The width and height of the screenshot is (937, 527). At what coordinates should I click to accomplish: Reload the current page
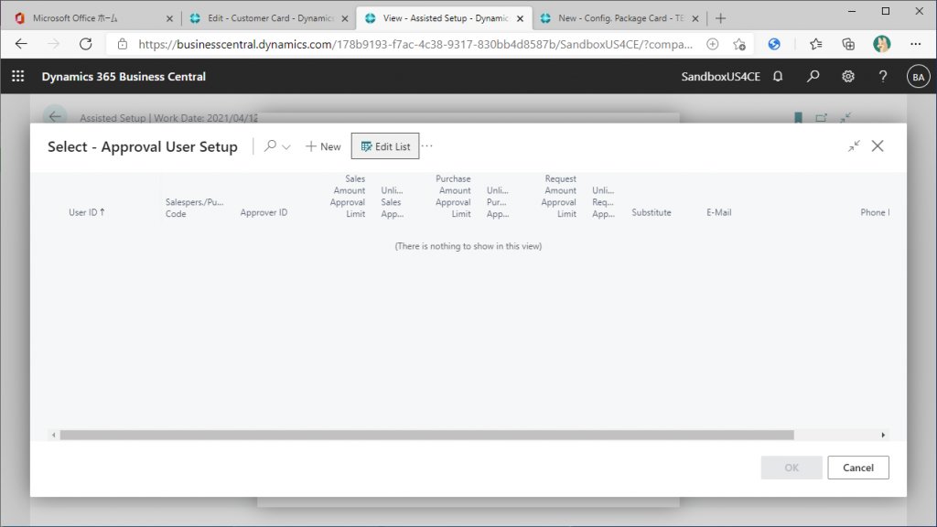click(x=86, y=44)
